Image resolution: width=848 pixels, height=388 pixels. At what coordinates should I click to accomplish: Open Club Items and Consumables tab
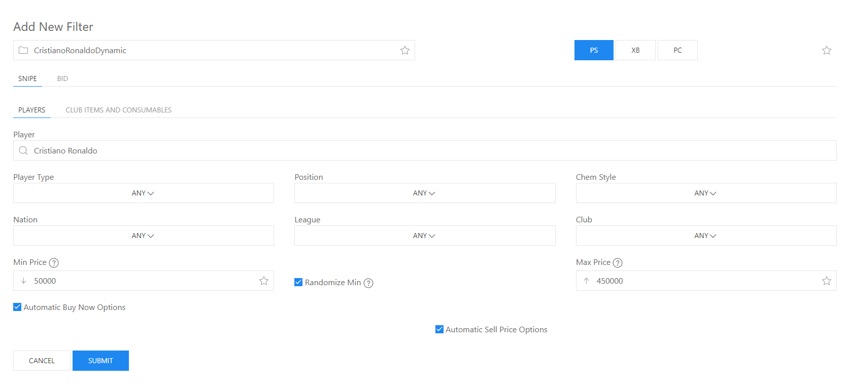[119, 110]
